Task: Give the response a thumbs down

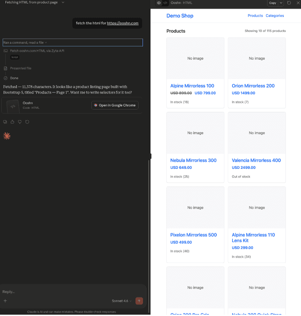Action: (x=19, y=122)
